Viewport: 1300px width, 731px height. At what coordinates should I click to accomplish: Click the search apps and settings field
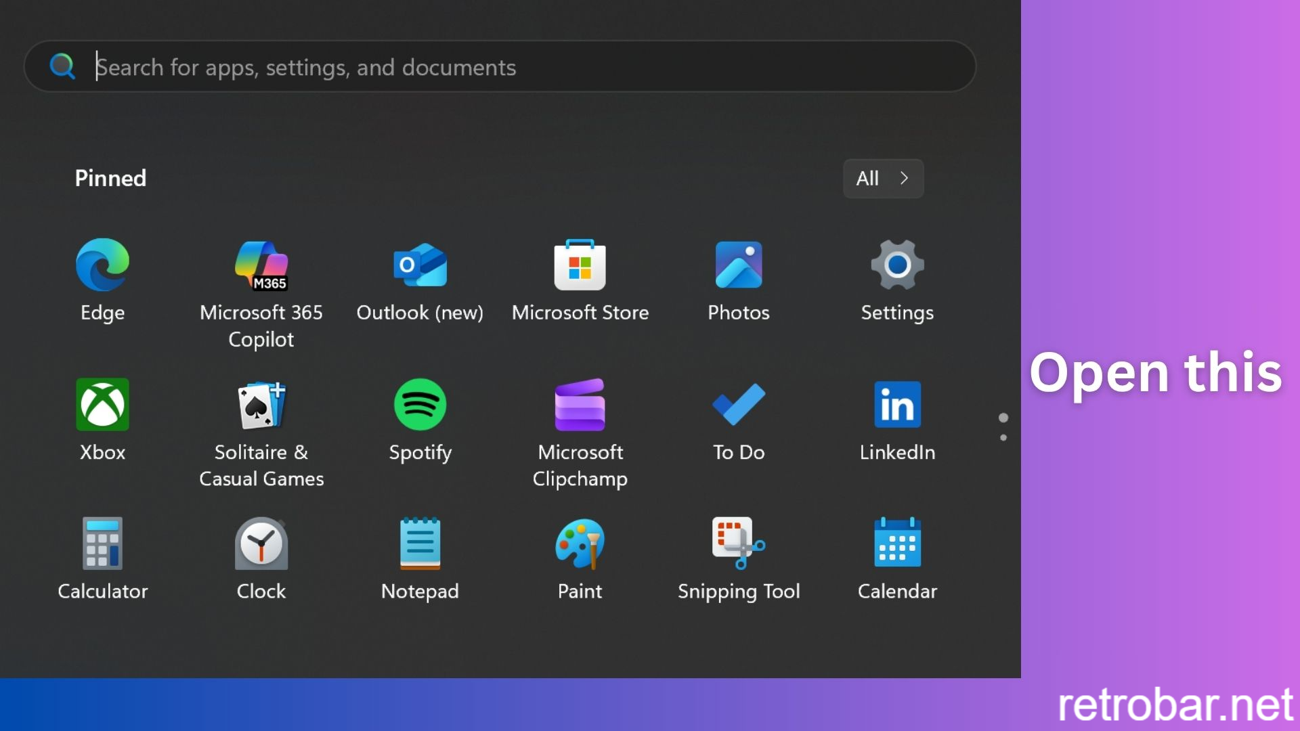pos(500,66)
